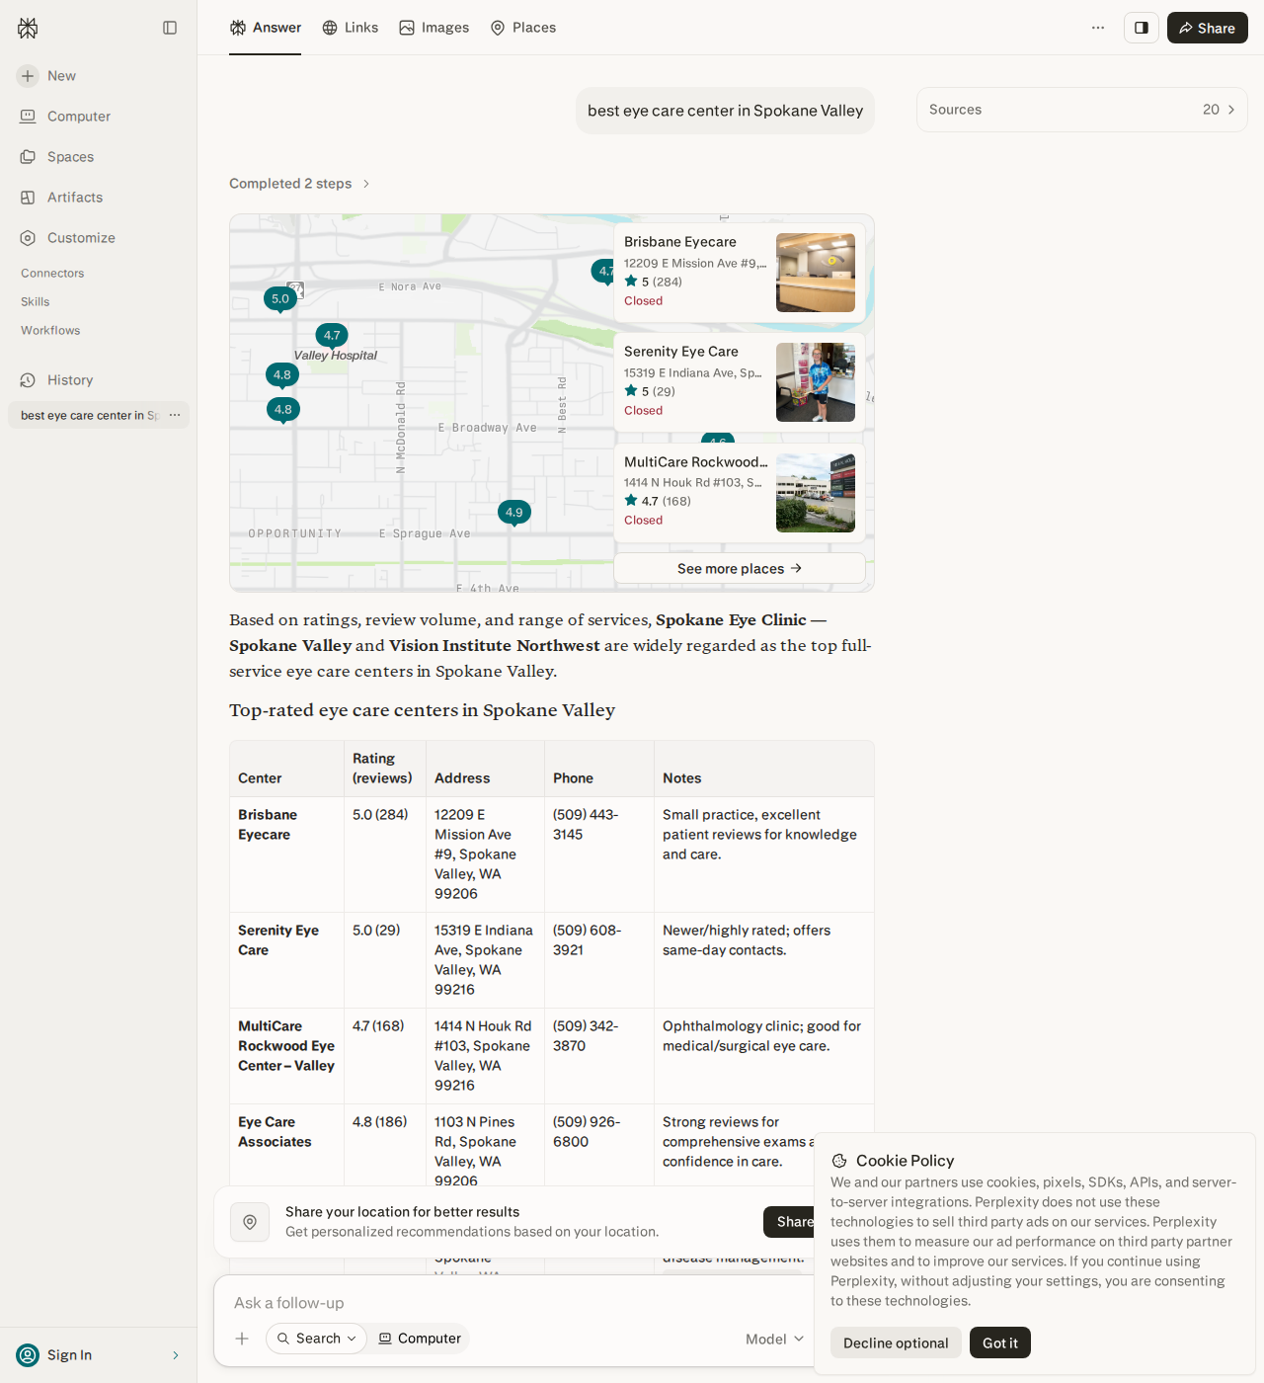
Task: Expand the Completed 2 steps section
Action: click(x=300, y=184)
